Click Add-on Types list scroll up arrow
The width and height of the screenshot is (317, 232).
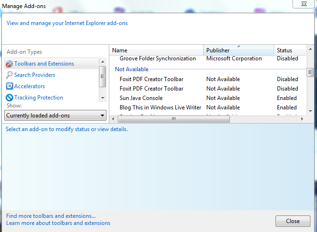tap(103, 62)
